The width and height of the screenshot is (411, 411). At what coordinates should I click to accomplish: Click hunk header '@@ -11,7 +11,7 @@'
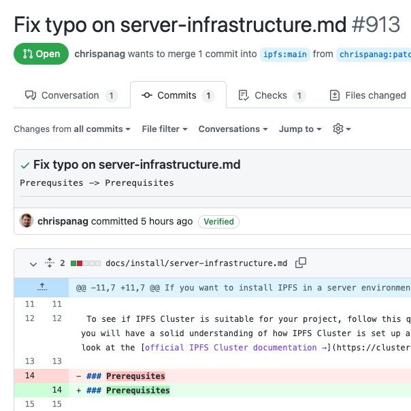[x=118, y=288]
